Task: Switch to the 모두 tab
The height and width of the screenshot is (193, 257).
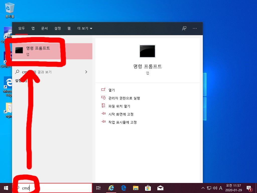Action: click(x=22, y=28)
